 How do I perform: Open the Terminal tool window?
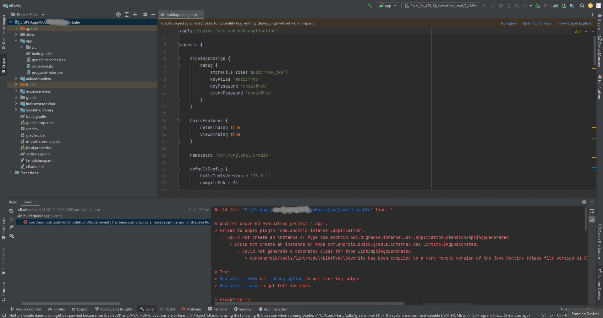pos(218,309)
